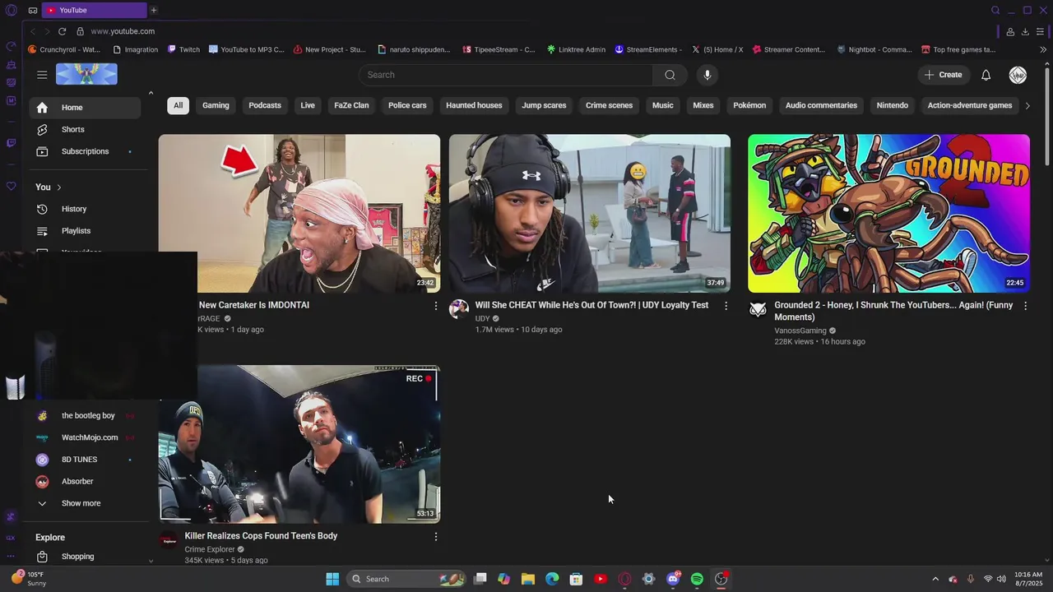
Task: Open 8D TUNES subscription channel
Action: pos(85,460)
